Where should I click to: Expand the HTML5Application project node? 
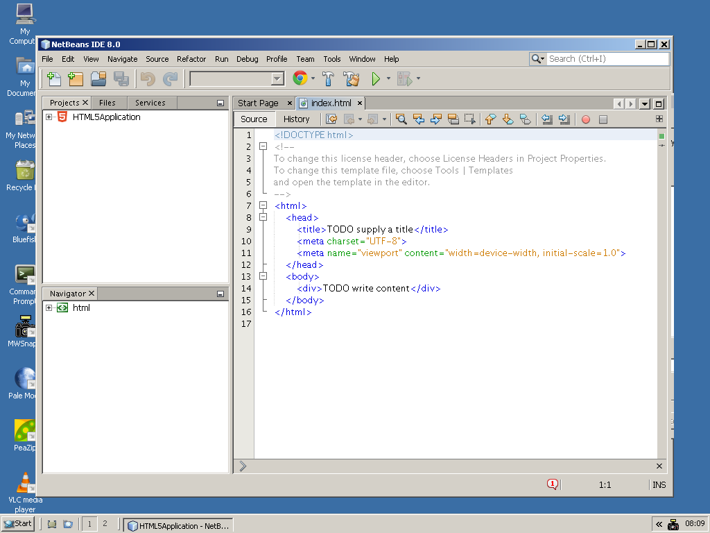[49, 117]
